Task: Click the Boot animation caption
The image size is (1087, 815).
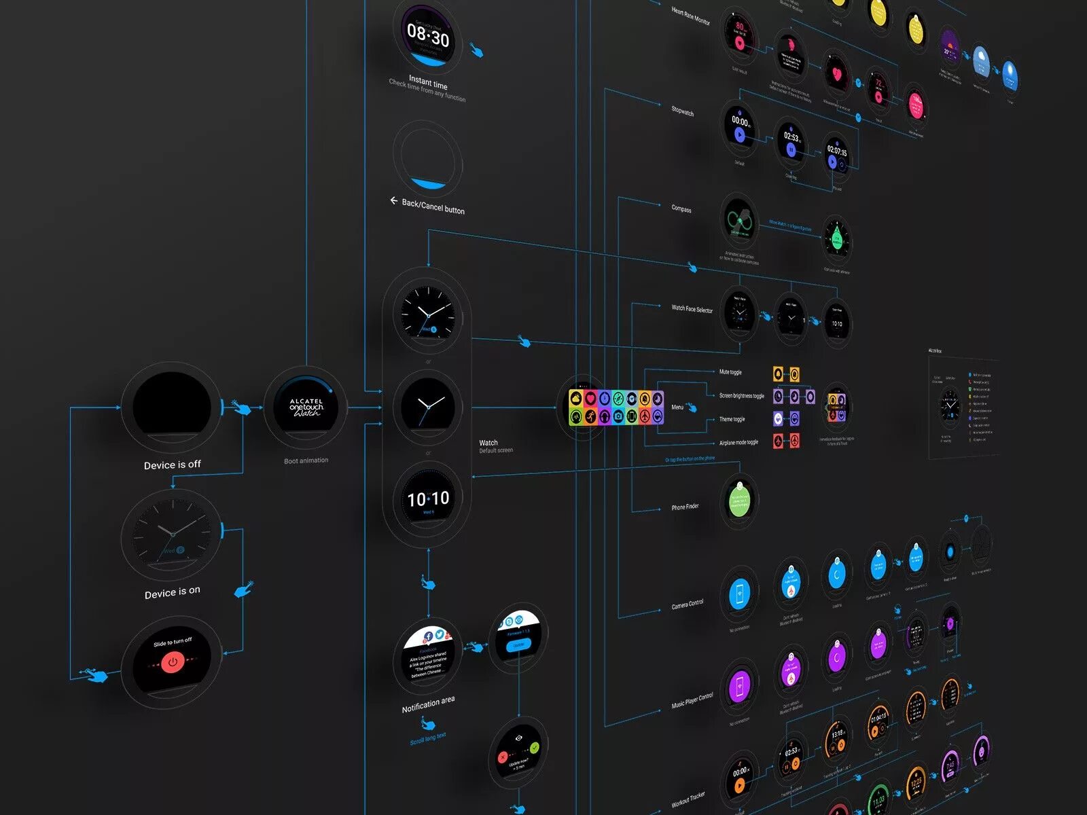Action: click(306, 460)
